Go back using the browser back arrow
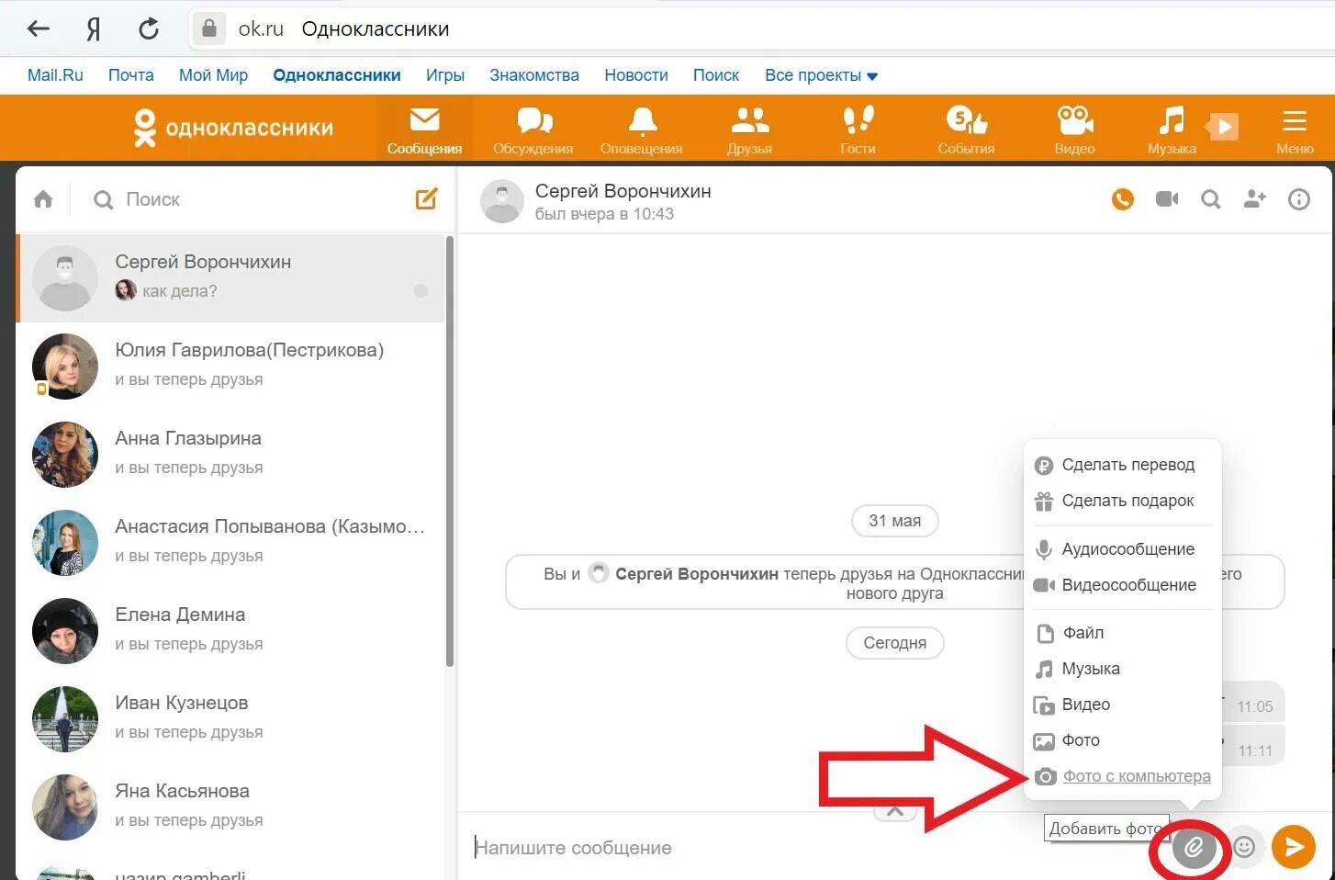 pos(38,28)
